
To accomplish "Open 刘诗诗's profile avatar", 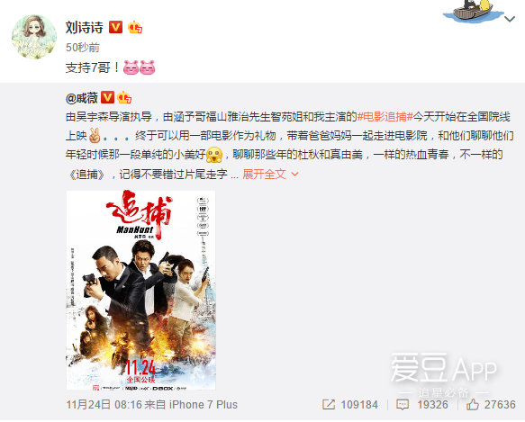I will point(34,37).
